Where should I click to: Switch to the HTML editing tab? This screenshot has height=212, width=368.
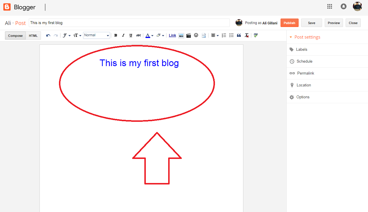click(x=33, y=35)
